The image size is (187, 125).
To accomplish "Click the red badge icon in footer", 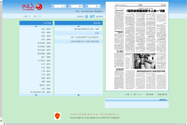I will (x=57, y=116).
